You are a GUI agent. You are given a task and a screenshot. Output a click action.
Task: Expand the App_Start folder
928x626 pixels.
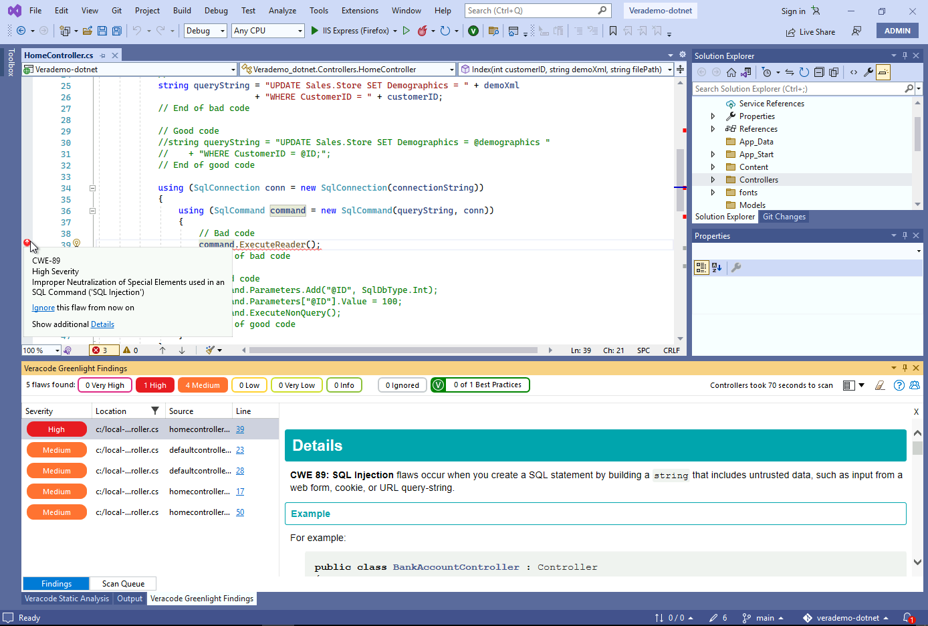tap(713, 154)
